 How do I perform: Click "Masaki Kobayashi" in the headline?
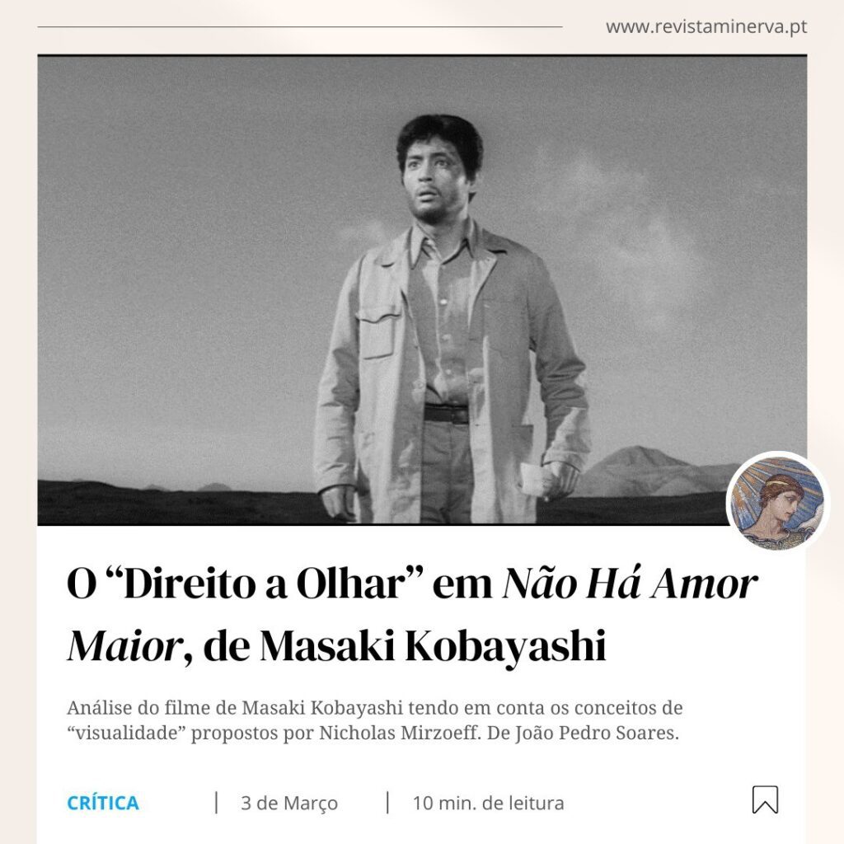[x=432, y=645]
